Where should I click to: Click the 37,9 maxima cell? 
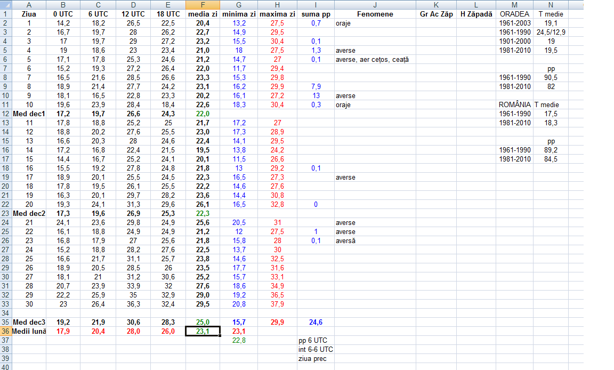[277, 304]
